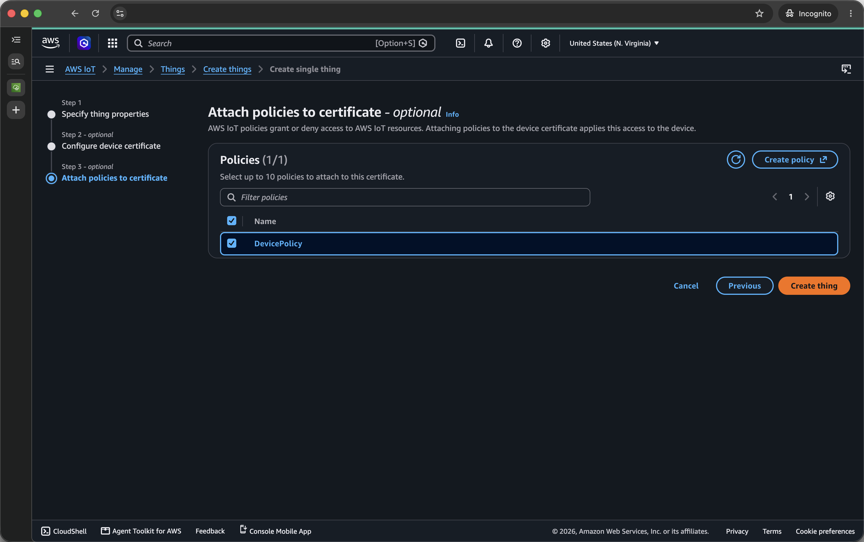The height and width of the screenshot is (542, 864).
Task: Open the DevicePolicy link
Action: [x=278, y=243]
